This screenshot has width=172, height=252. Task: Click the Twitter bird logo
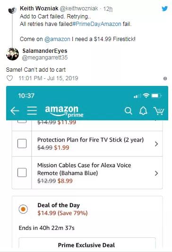pyautogui.click(x=165, y=8)
